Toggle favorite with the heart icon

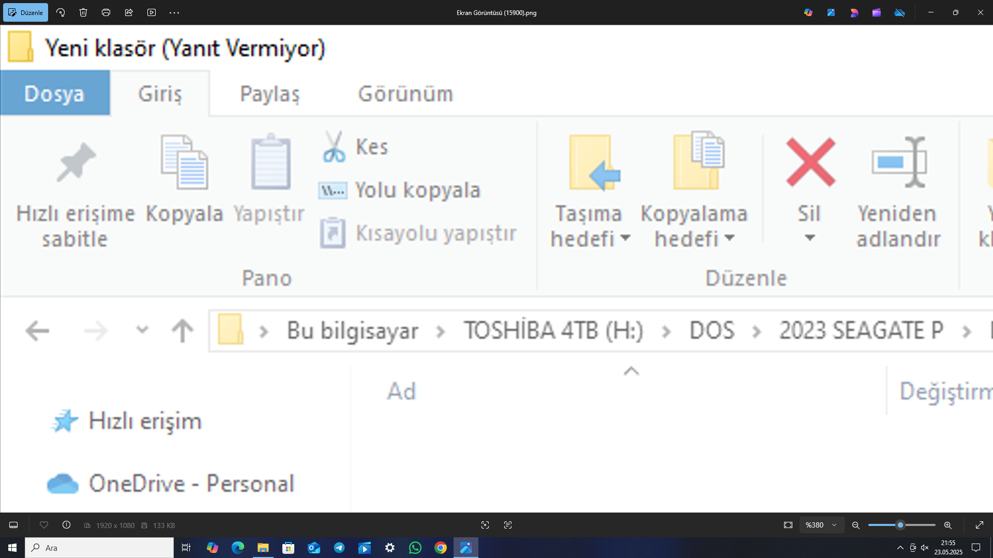44,525
